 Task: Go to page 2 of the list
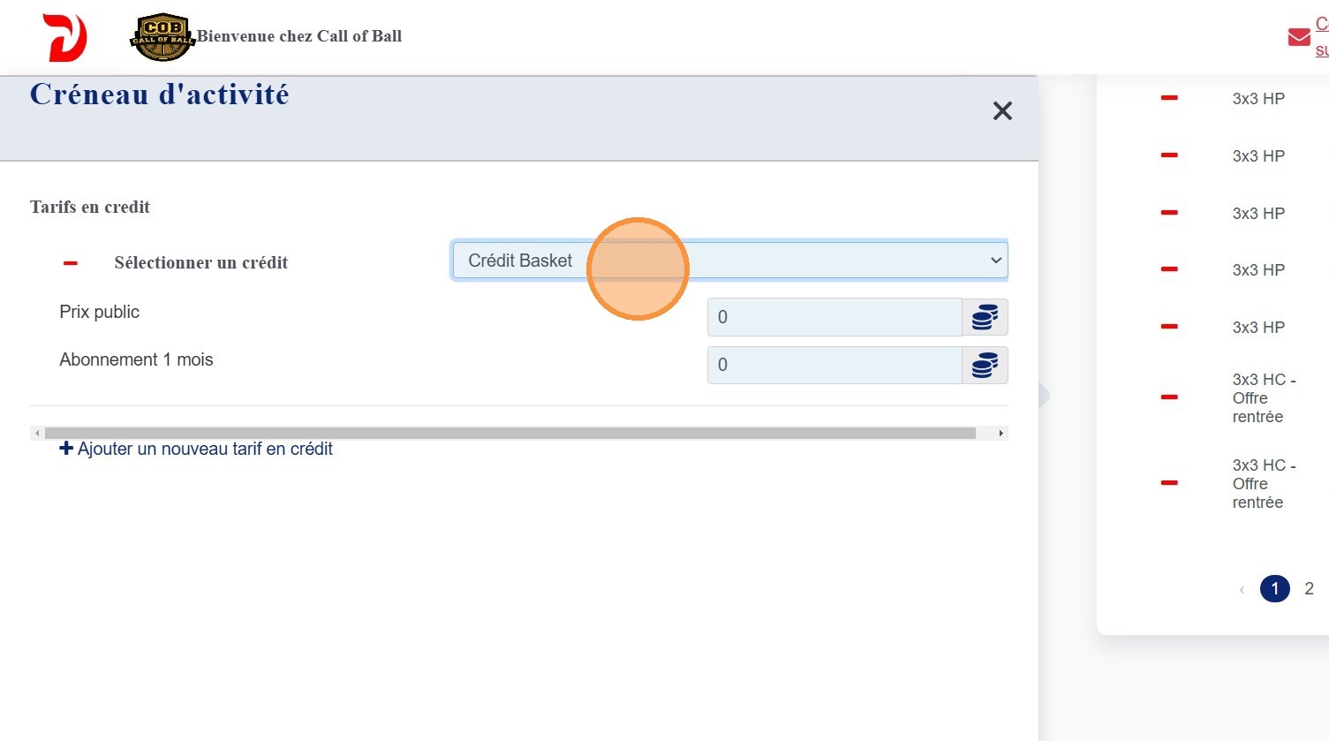[1309, 588]
